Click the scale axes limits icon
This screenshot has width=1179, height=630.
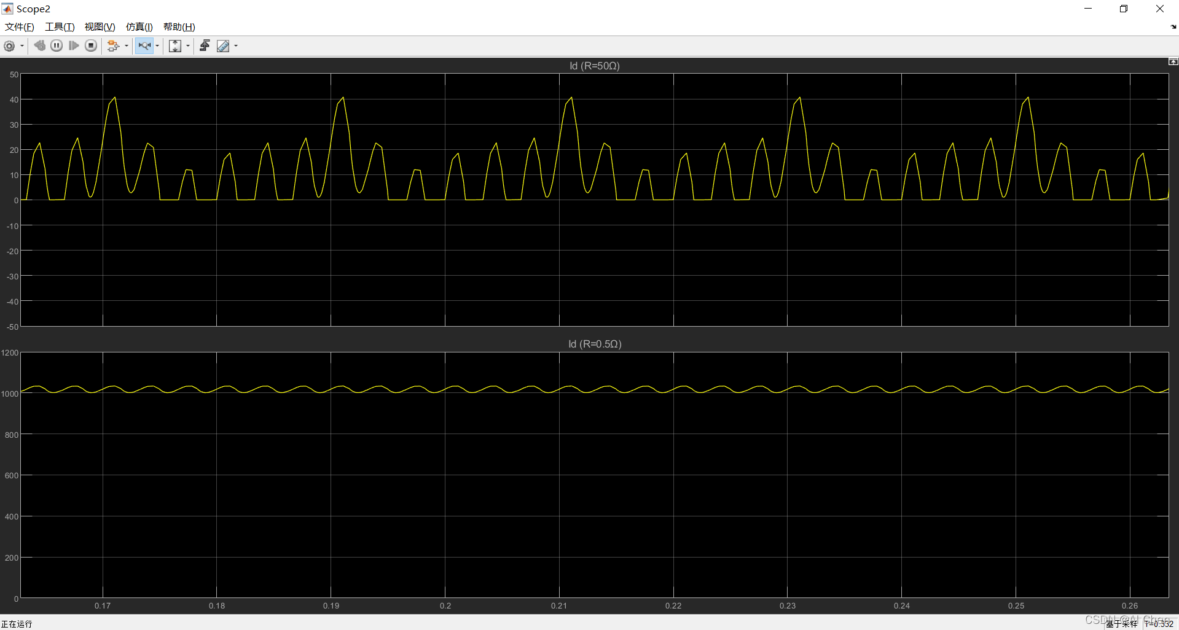tap(175, 46)
